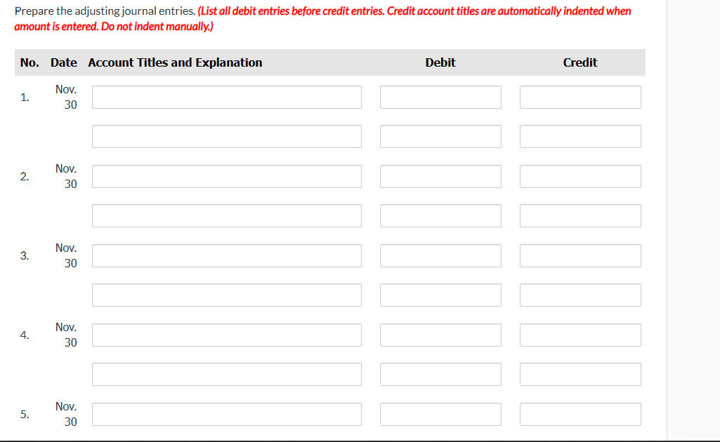Image resolution: width=720 pixels, height=442 pixels.
Task: Click the first account title field for entry 2
Action: [x=226, y=176]
